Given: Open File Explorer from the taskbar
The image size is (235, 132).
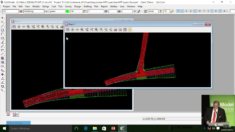Looking at the screenshot, I should click(x=95, y=128).
